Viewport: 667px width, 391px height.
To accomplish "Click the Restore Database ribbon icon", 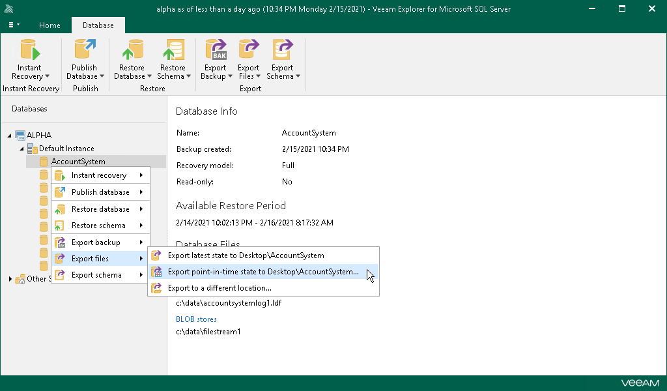I will click(x=132, y=50).
